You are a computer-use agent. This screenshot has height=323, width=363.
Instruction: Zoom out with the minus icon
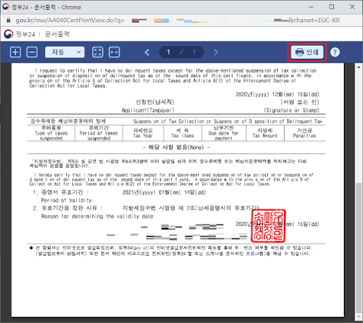coord(32,52)
